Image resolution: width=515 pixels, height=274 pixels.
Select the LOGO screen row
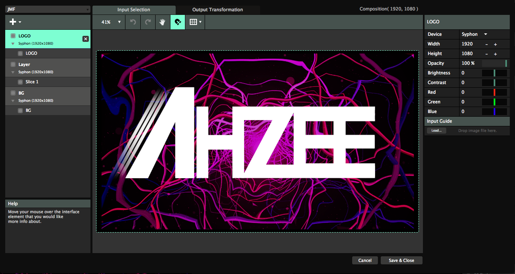point(48,39)
